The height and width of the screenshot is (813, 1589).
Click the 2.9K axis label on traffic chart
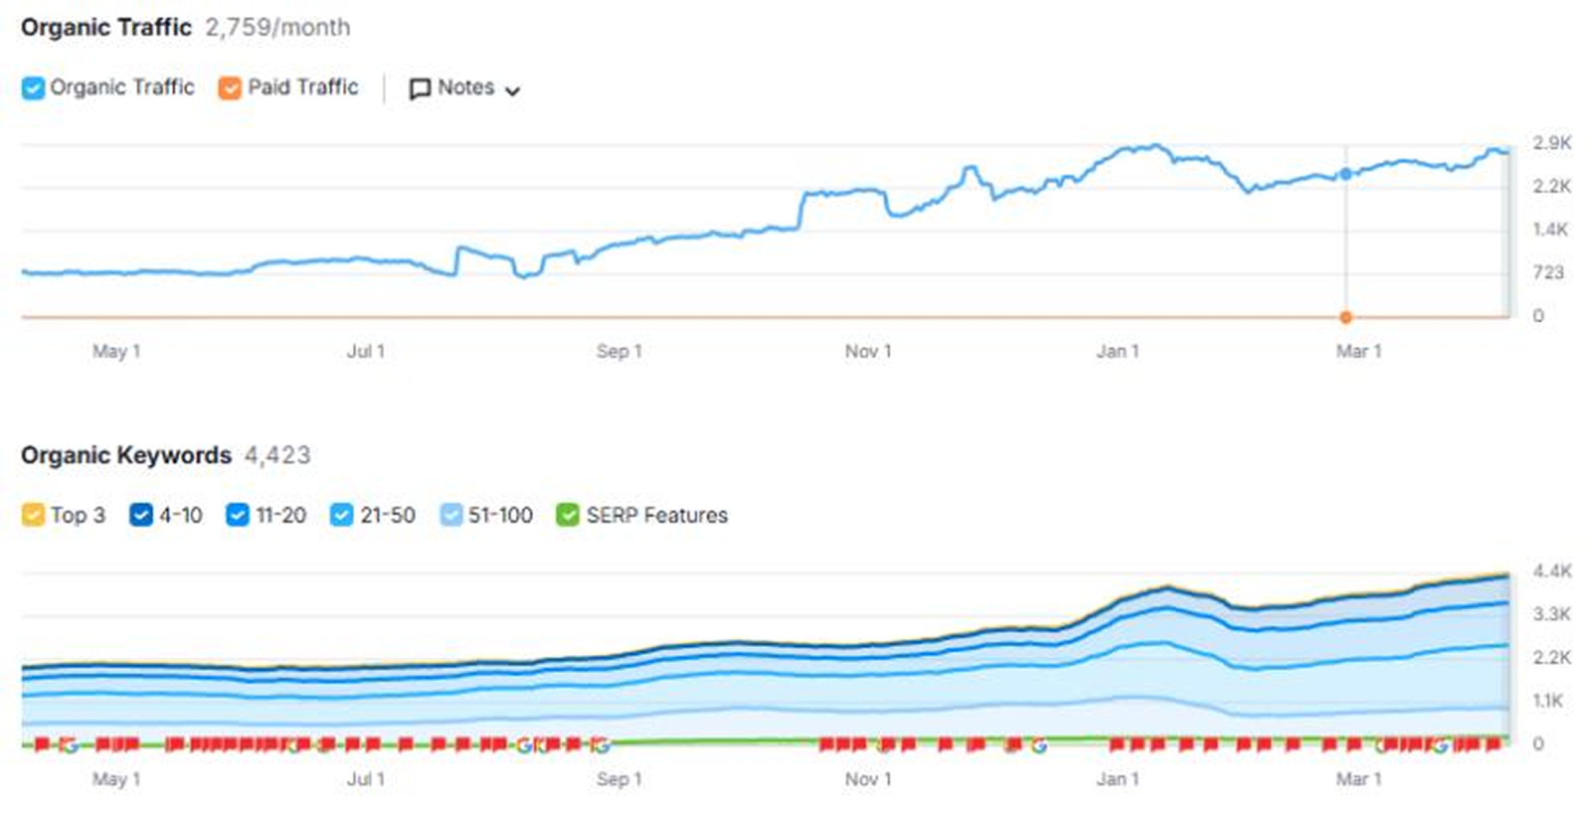(1552, 143)
